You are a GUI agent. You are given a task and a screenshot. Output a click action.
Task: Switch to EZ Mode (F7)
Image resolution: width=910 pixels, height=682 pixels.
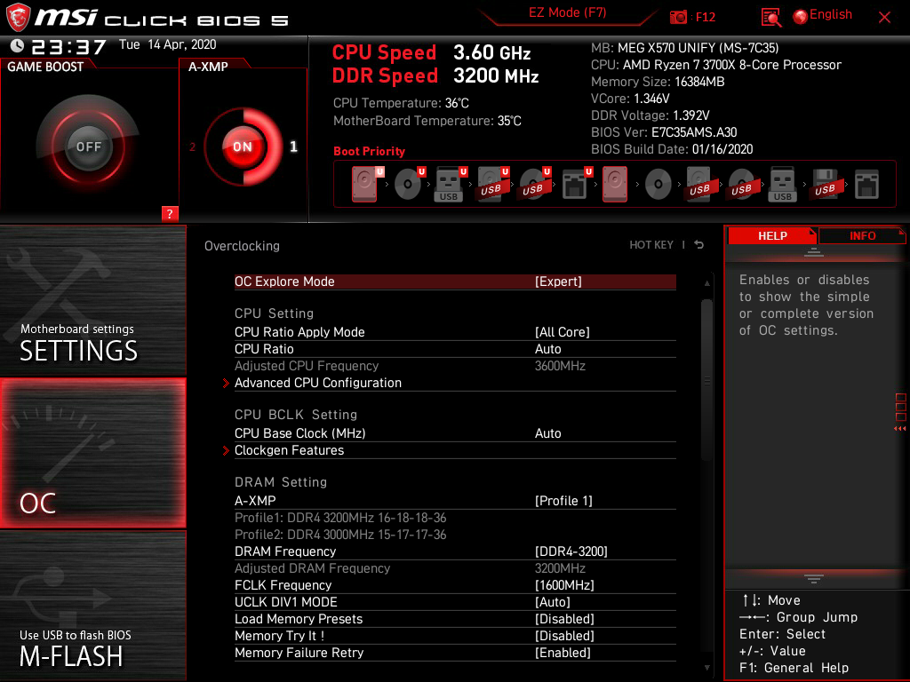[567, 12]
